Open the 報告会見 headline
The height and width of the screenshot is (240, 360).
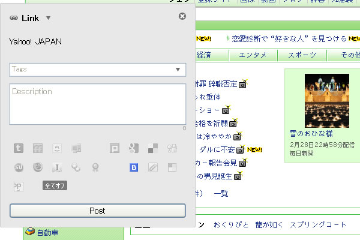coord(217,163)
